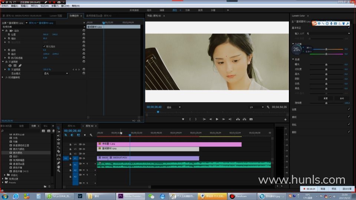Viewport: 356px width, 200px height.
Task: Toggle lock on track V2
Action: (x=70, y=154)
